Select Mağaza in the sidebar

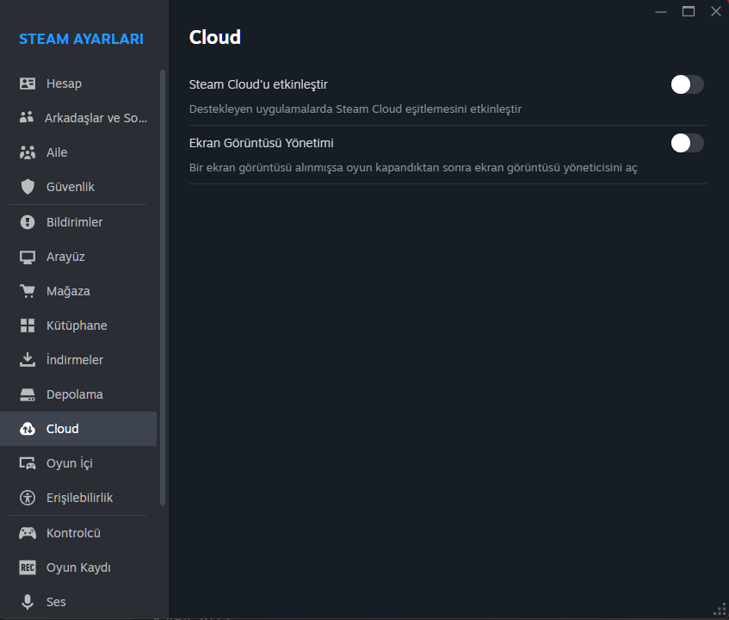click(x=78, y=291)
